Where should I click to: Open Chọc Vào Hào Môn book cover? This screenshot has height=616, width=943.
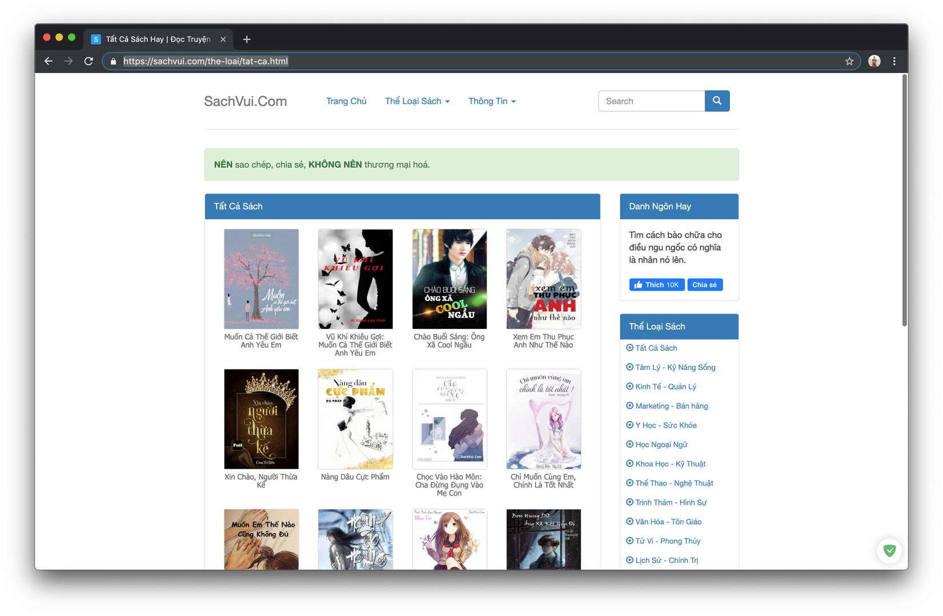coord(449,419)
